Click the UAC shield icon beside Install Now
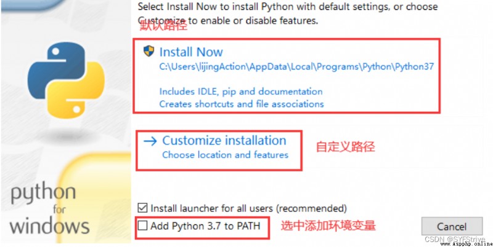 click(x=149, y=52)
